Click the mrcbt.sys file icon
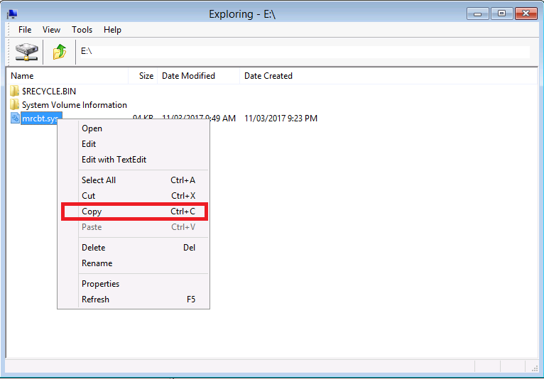The height and width of the screenshot is (379, 544). pyautogui.click(x=15, y=119)
